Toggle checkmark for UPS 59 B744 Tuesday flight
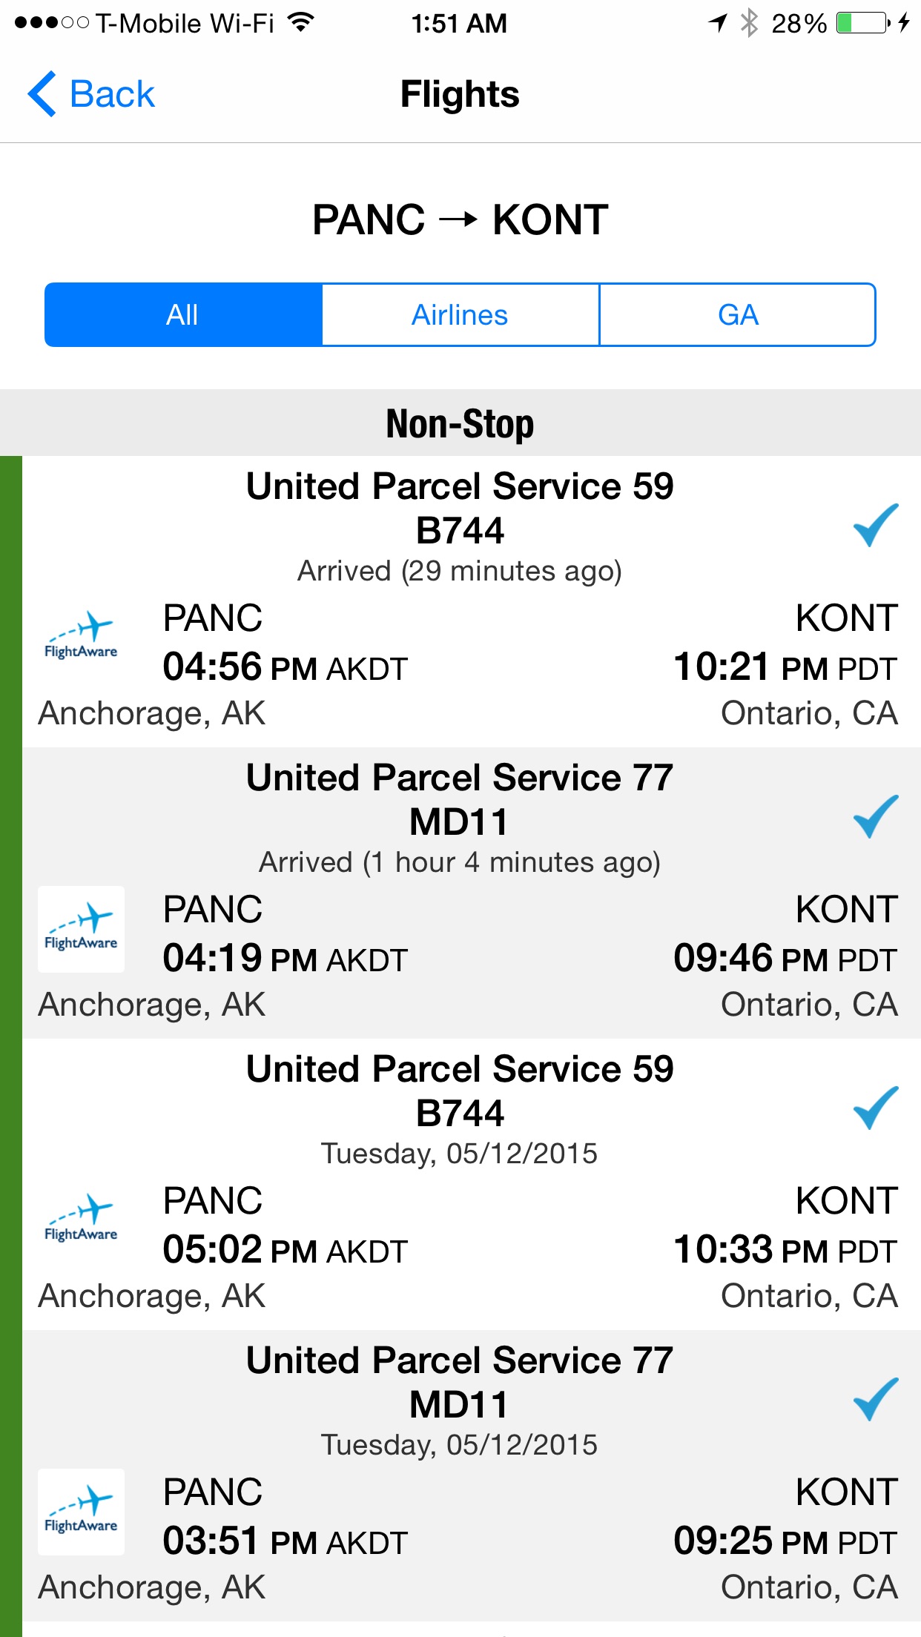Screen dimensions: 921x1637 pos(876,1108)
